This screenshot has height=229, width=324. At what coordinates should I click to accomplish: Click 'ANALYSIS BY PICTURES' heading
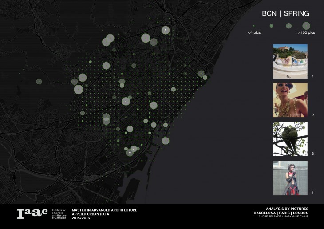click(x=287, y=209)
